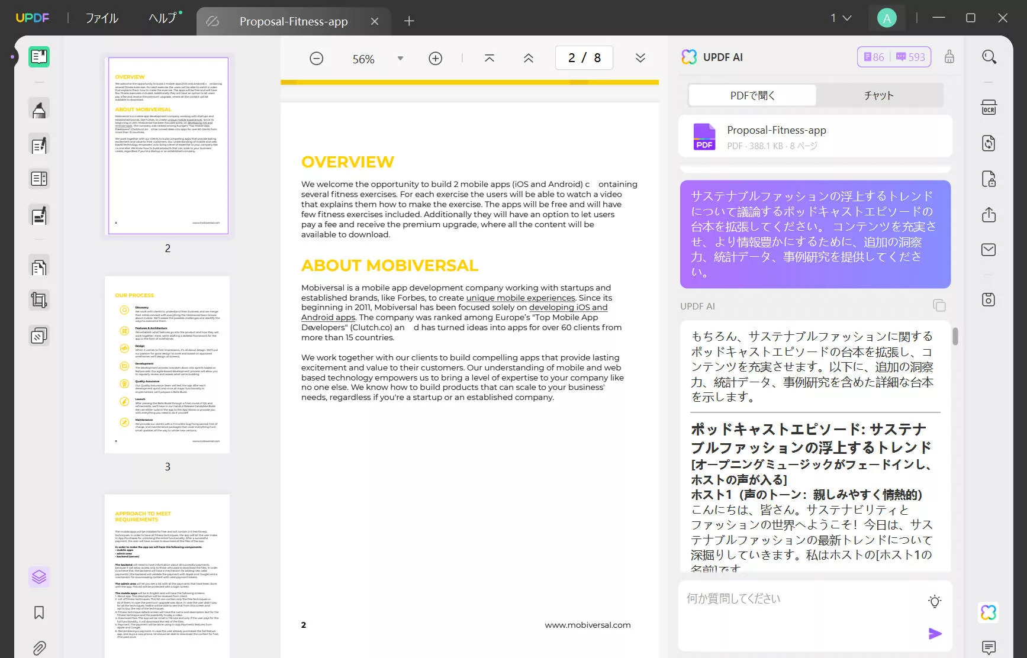Viewport: 1027px width, 658px height.
Task: Toggle the UPDF AI panel icon
Action: pos(989,612)
